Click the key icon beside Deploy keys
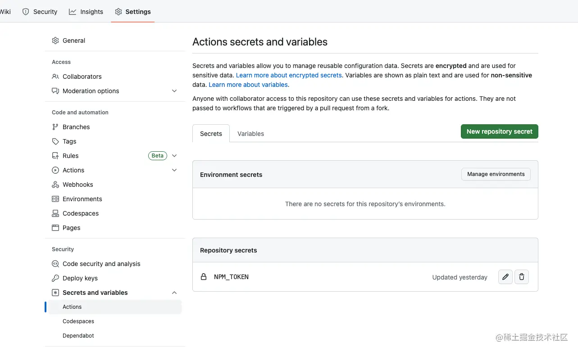 (55, 278)
